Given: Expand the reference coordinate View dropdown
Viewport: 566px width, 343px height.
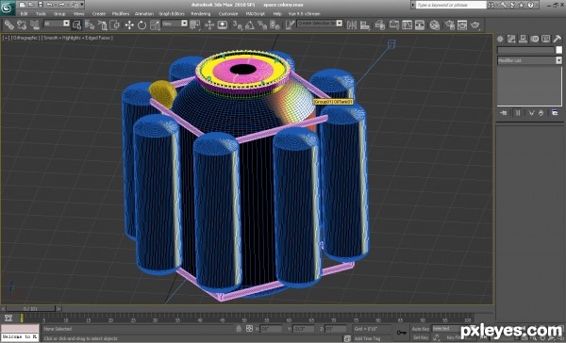Looking at the screenshot, I should tap(185, 24).
